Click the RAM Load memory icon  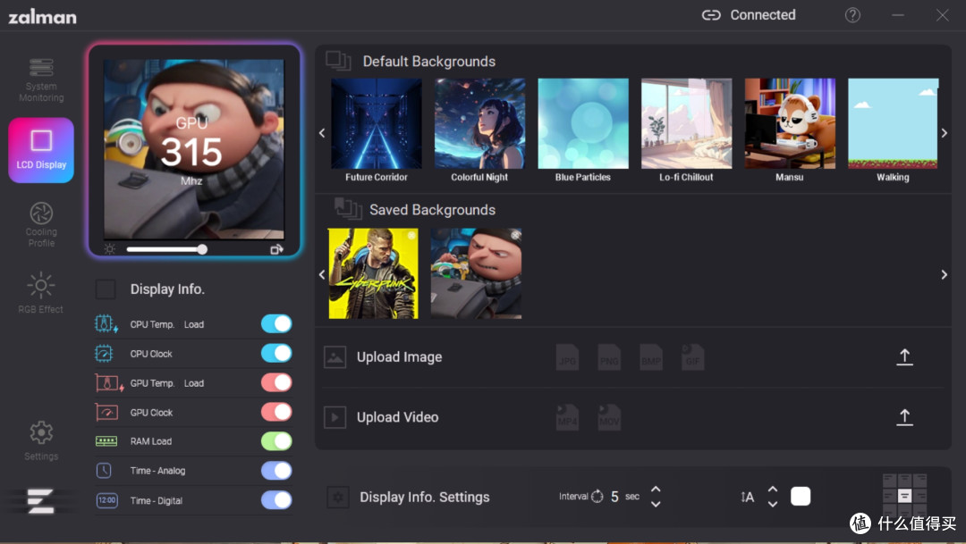[106, 441]
